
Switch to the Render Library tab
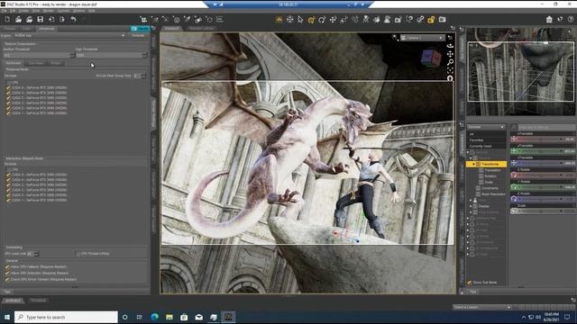click(201, 28)
